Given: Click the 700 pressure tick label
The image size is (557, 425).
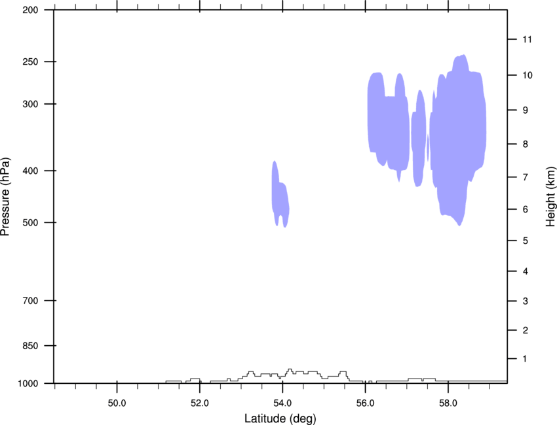Looking at the screenshot, I should (30, 301).
